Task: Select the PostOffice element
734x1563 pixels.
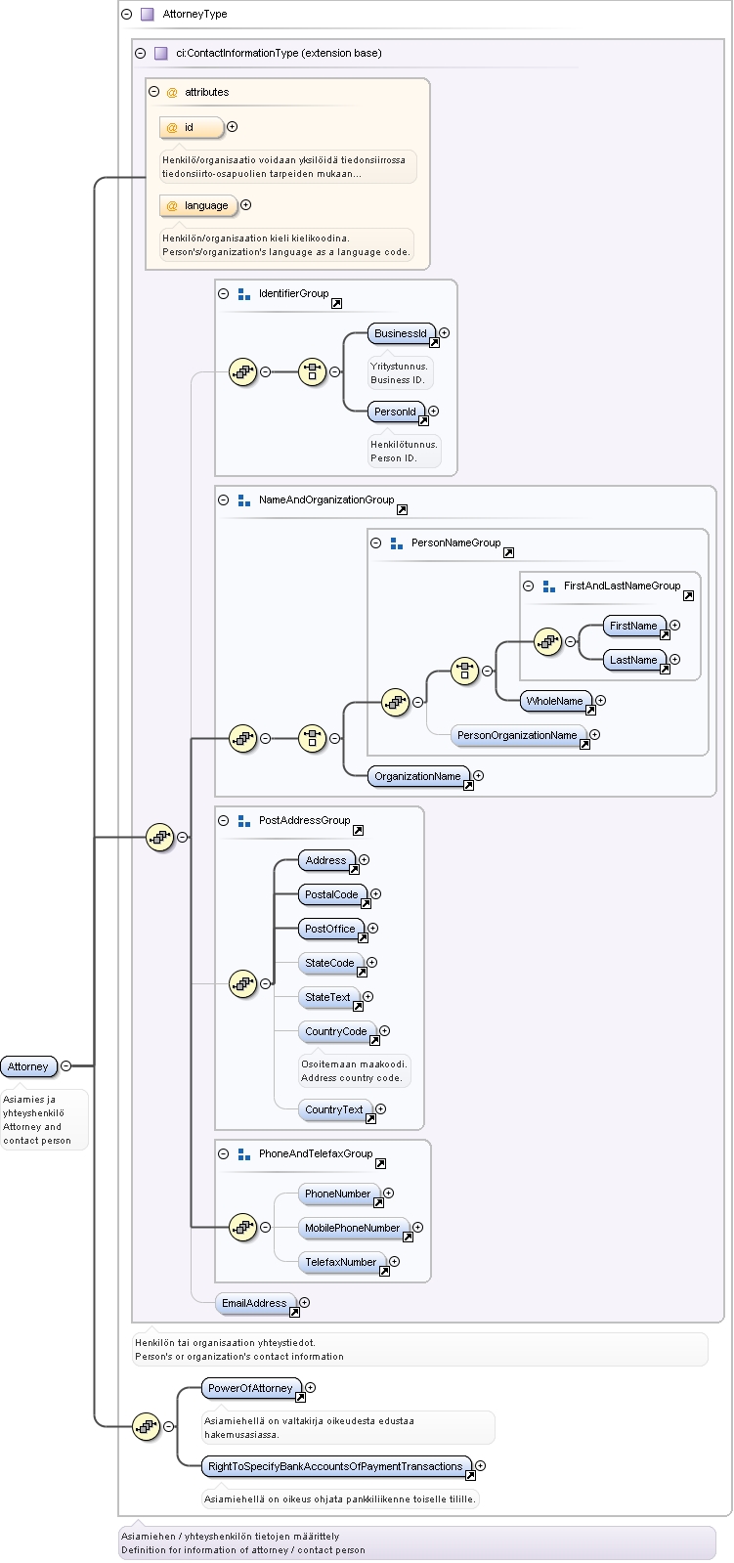Action: tap(330, 929)
